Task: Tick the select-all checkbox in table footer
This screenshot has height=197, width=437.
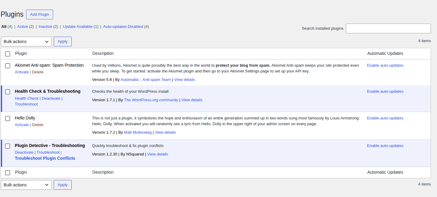Action: [8, 172]
